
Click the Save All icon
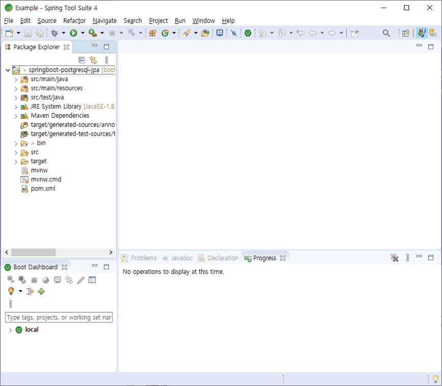tap(40, 33)
